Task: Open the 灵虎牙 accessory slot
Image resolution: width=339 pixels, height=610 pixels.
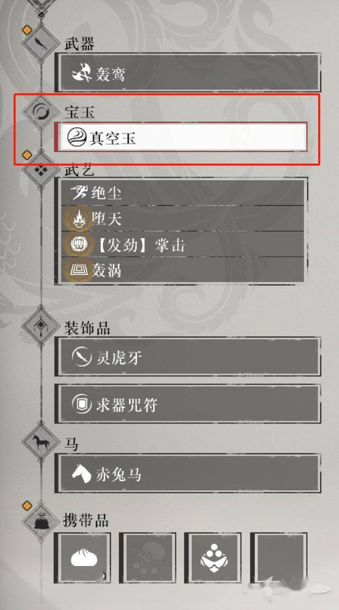Action: coord(188,357)
